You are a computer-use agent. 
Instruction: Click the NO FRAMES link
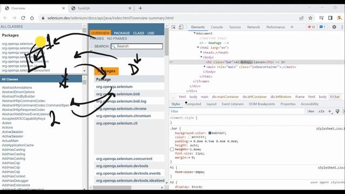pyautogui.click(x=117, y=38)
